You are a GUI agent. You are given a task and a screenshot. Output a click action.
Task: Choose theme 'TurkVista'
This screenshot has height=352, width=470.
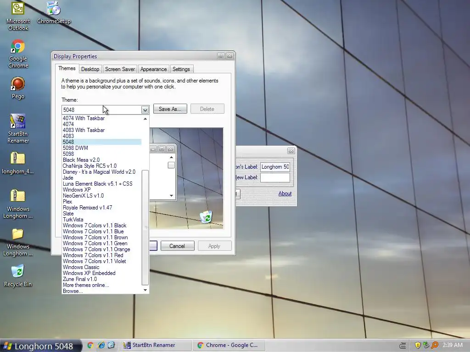click(x=101, y=220)
